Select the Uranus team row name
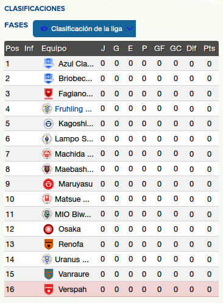The image size is (223, 303). [72, 259]
